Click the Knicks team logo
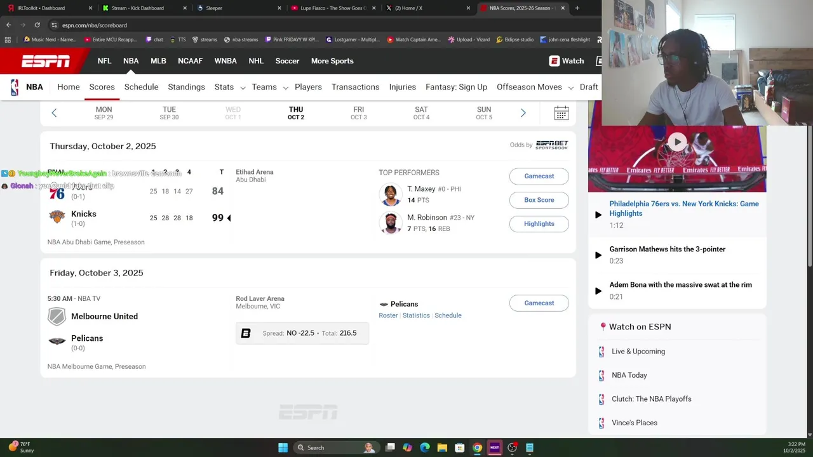813x457 pixels. 57,218
